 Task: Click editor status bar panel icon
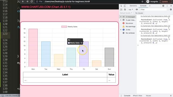(3, 96)
